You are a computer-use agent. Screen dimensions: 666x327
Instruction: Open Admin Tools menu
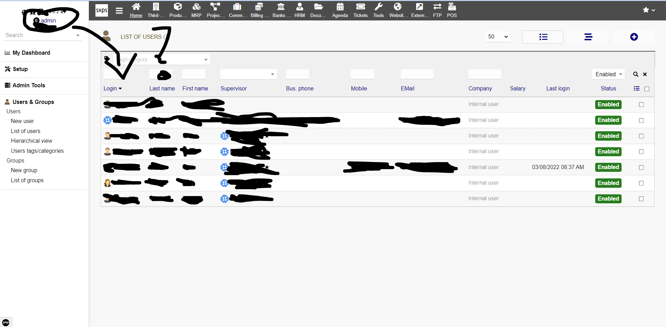click(29, 85)
